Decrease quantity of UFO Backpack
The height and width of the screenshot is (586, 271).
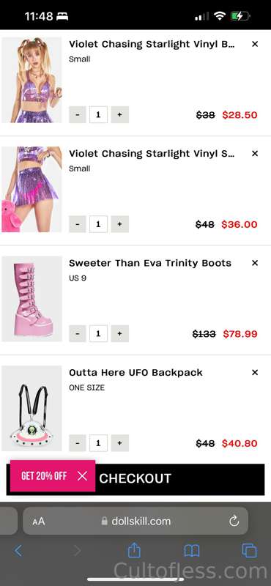click(78, 443)
